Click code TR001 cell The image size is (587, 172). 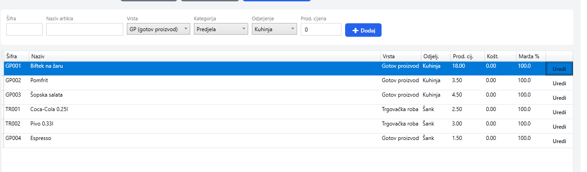click(13, 109)
